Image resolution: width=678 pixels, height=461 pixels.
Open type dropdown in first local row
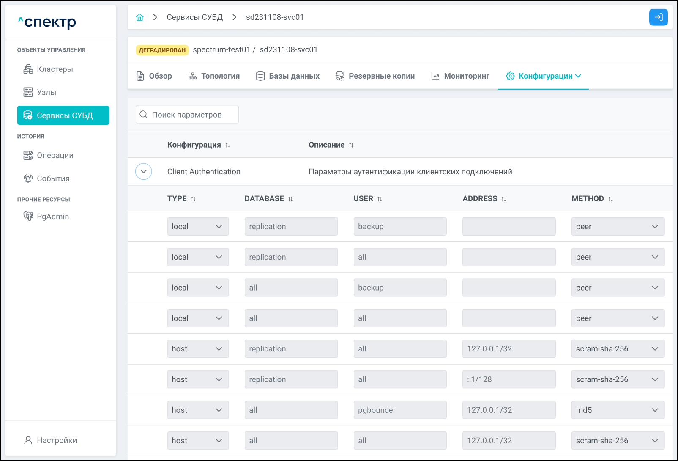tap(197, 227)
